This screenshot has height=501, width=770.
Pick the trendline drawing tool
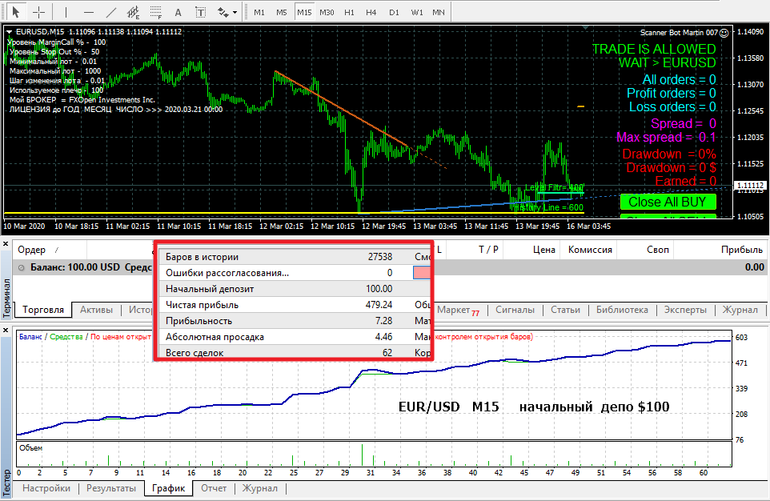coord(110,12)
